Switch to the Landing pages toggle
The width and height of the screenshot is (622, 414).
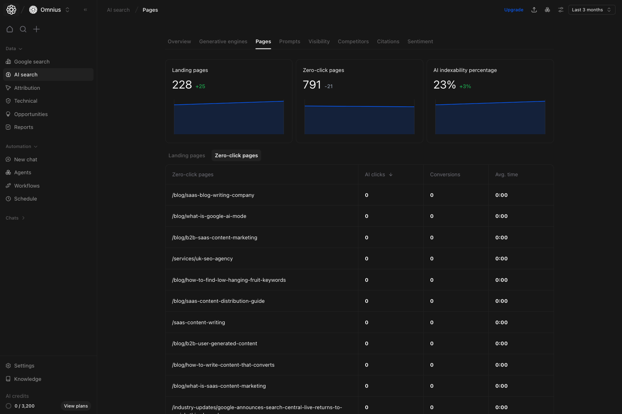tap(186, 155)
